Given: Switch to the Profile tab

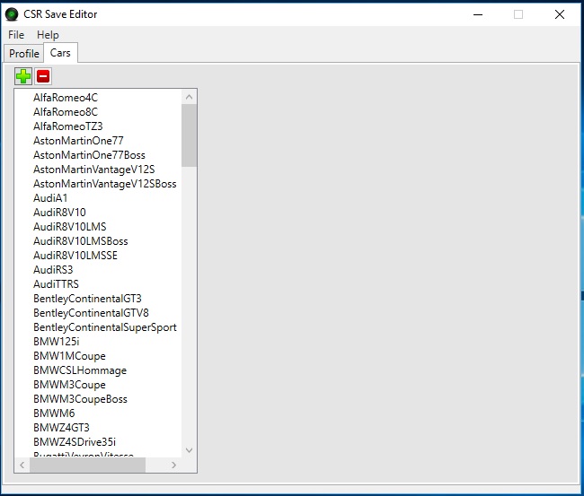Looking at the screenshot, I should pos(24,54).
